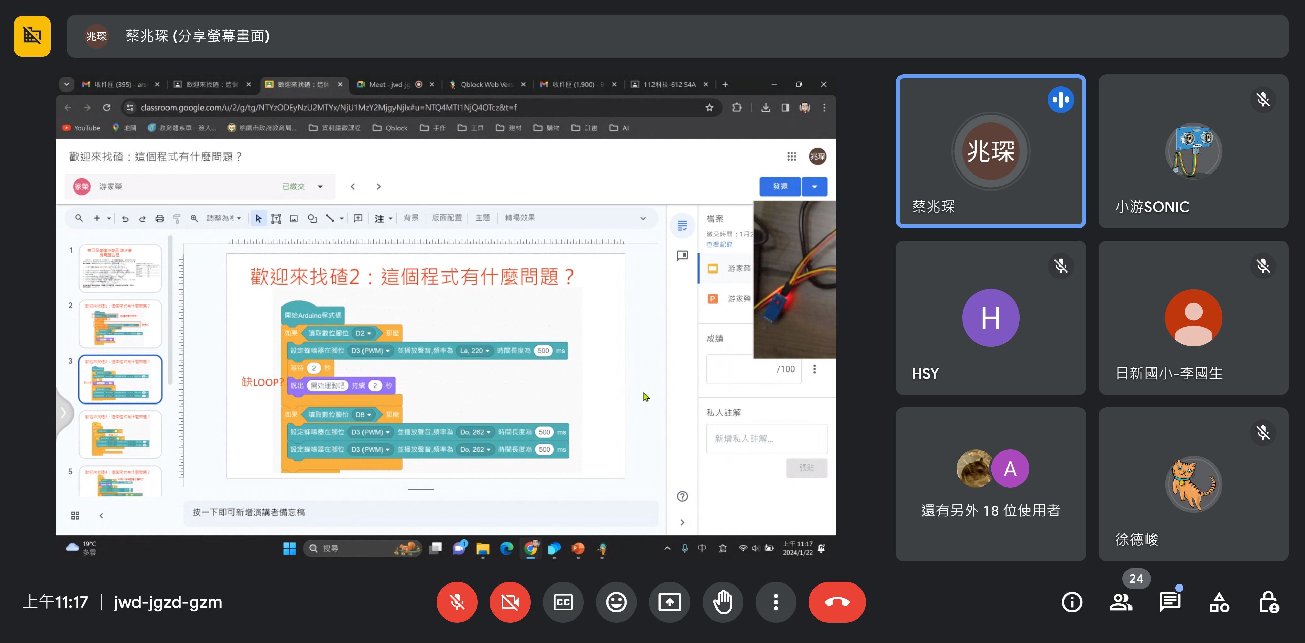Open the new slide layout dropdown arrow
Image resolution: width=1305 pixels, height=643 pixels.
109,218
